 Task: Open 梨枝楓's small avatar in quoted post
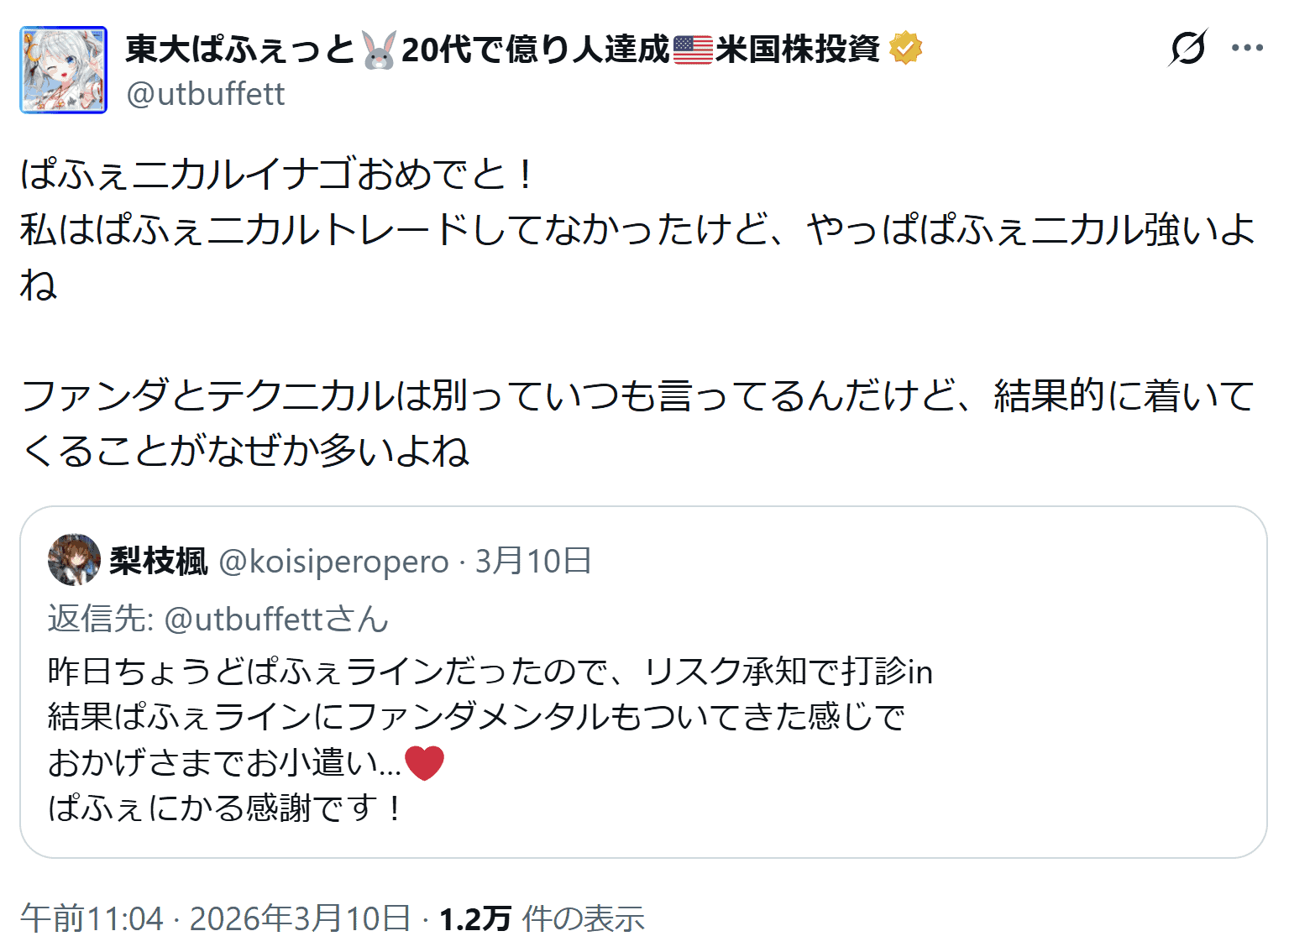click(x=74, y=560)
